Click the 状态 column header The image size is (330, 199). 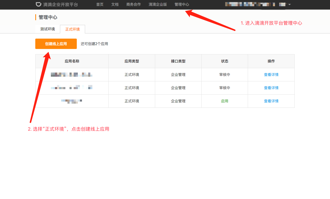(x=225, y=61)
